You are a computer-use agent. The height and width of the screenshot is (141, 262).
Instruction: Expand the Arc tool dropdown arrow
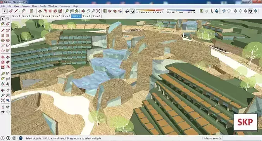27,11
